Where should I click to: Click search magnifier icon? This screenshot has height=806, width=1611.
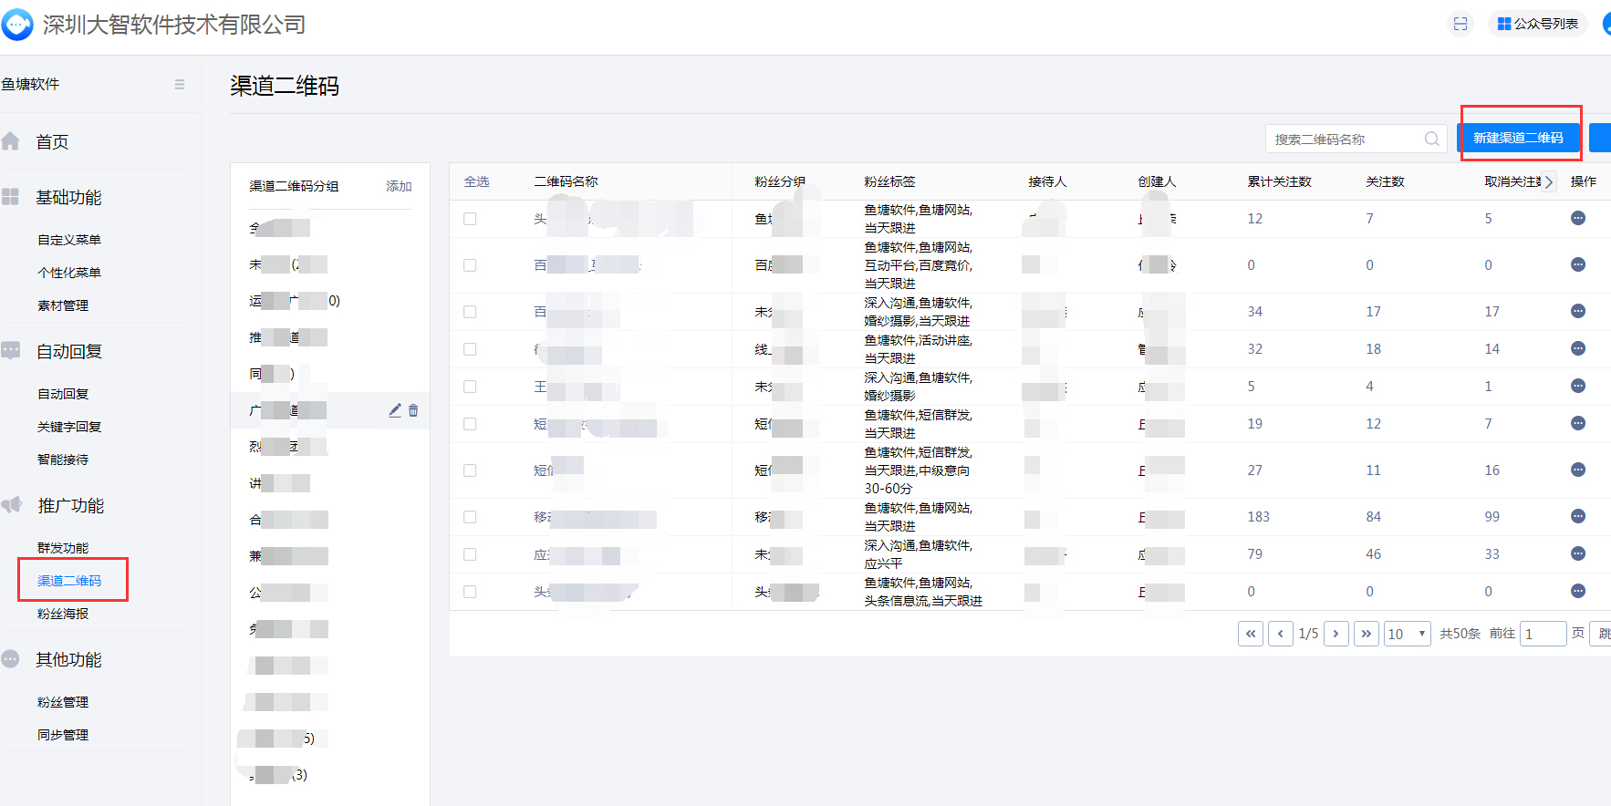click(1431, 139)
